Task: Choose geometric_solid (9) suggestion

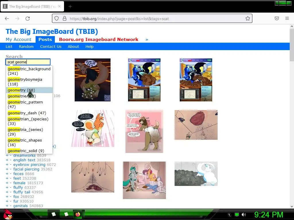Action: [x=29, y=151]
